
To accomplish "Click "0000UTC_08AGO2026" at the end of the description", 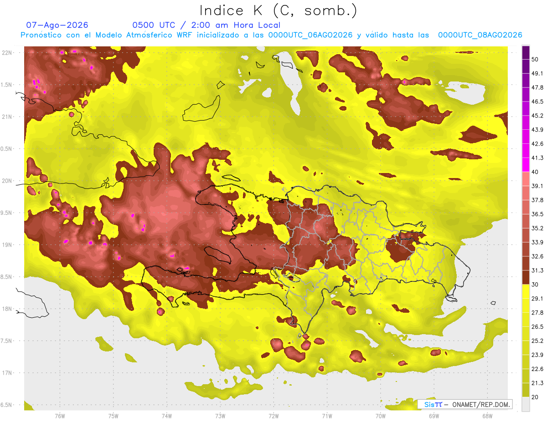I will click(480, 35).
